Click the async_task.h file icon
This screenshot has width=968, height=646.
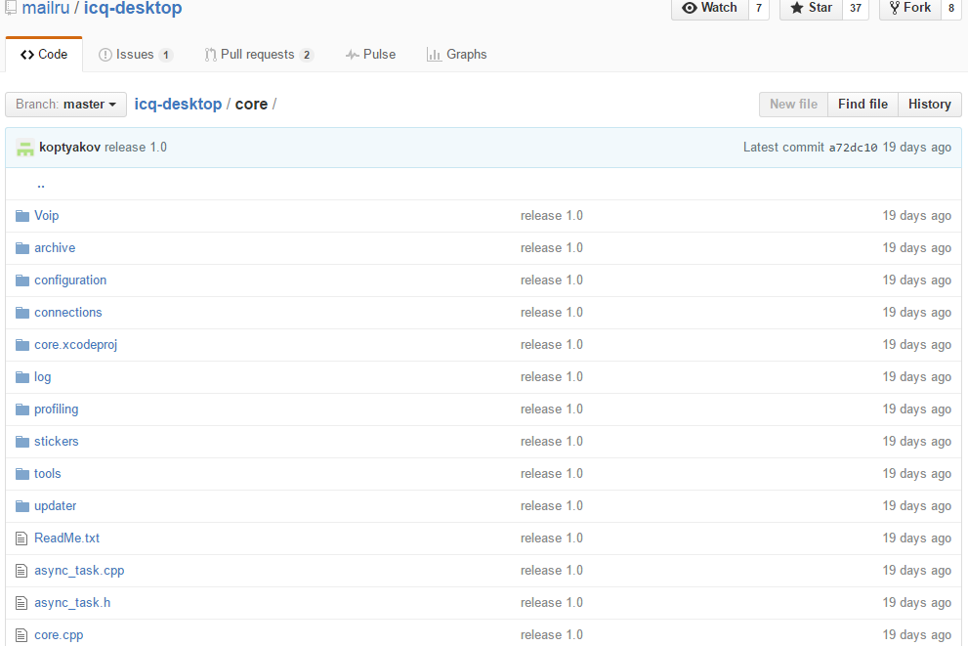click(x=21, y=603)
